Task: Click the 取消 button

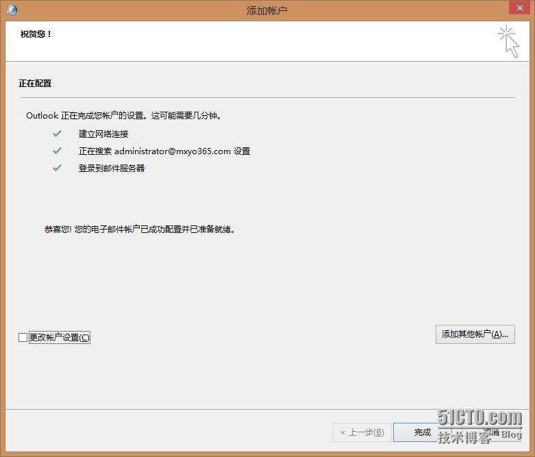Action: pos(490,432)
